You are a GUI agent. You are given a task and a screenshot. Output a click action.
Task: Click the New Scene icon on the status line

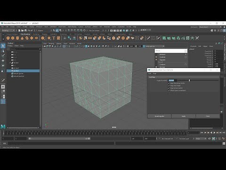(x=19, y=30)
